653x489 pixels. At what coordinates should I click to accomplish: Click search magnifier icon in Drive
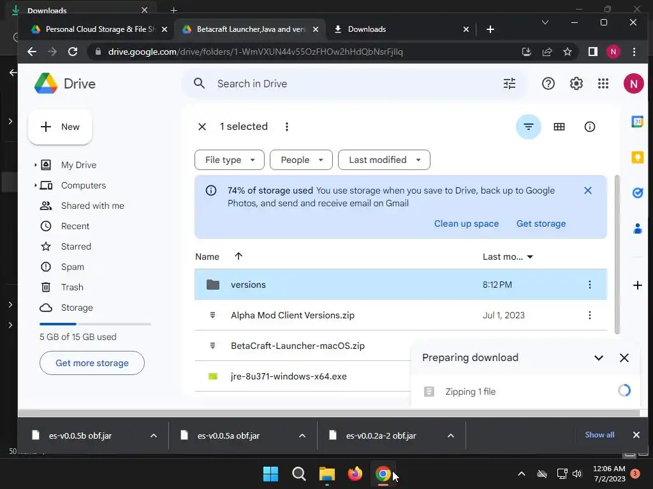click(x=199, y=83)
